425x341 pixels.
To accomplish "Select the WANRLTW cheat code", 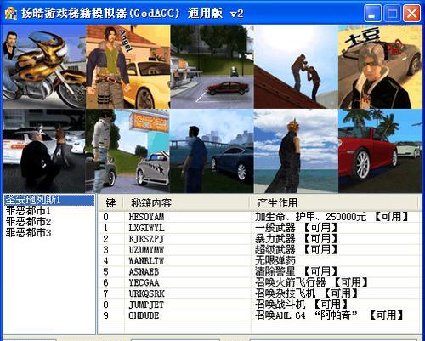I will point(146,261).
